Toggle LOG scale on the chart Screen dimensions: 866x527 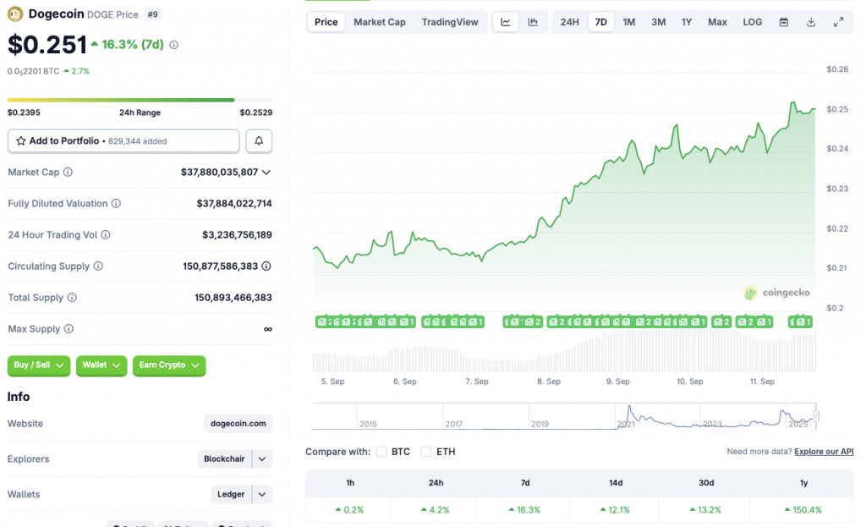[x=752, y=22]
